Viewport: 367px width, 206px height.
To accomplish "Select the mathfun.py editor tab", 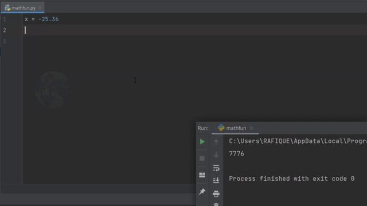I will pyautogui.click(x=23, y=7).
